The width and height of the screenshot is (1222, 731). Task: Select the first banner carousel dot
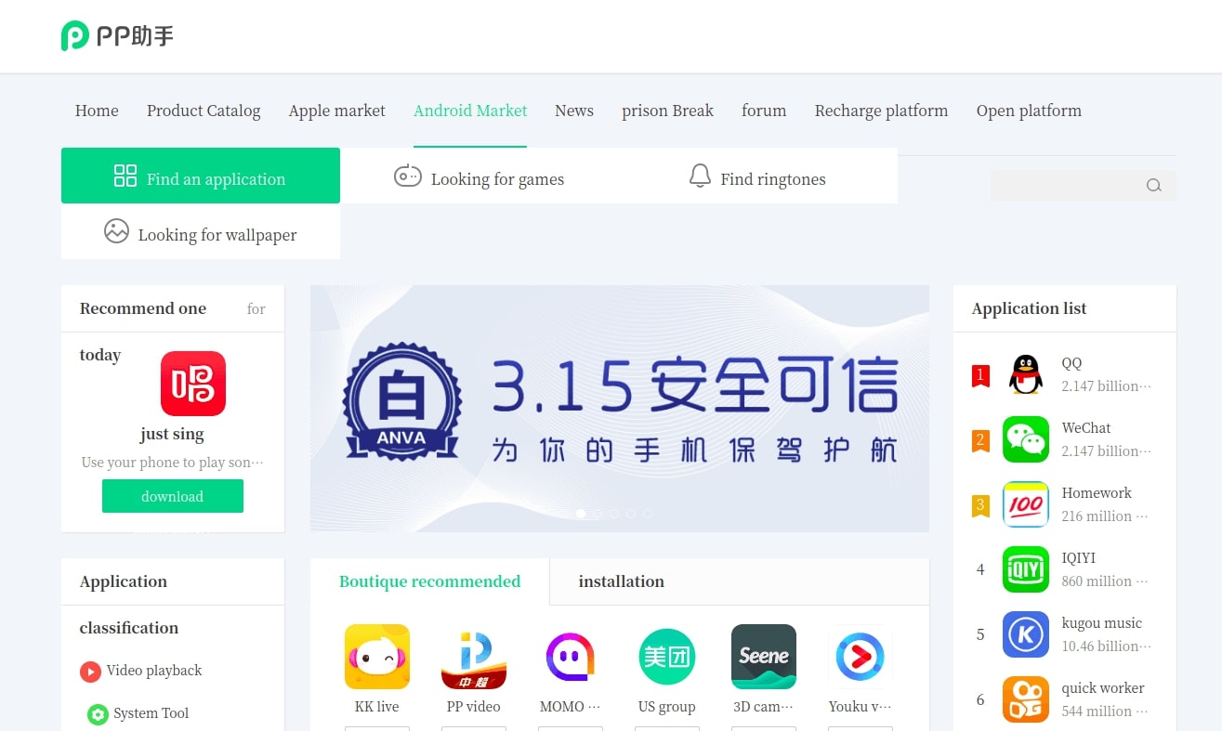click(581, 514)
